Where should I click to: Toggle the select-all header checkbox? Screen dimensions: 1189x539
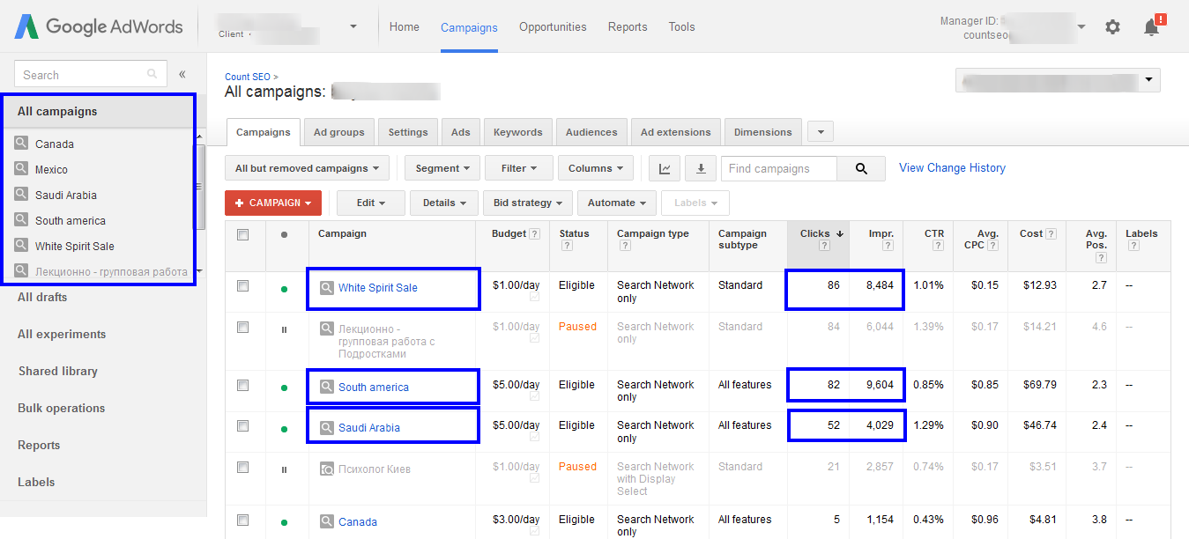coord(242,234)
